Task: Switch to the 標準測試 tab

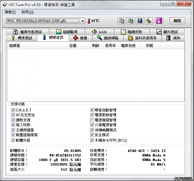Action: pos(22,38)
